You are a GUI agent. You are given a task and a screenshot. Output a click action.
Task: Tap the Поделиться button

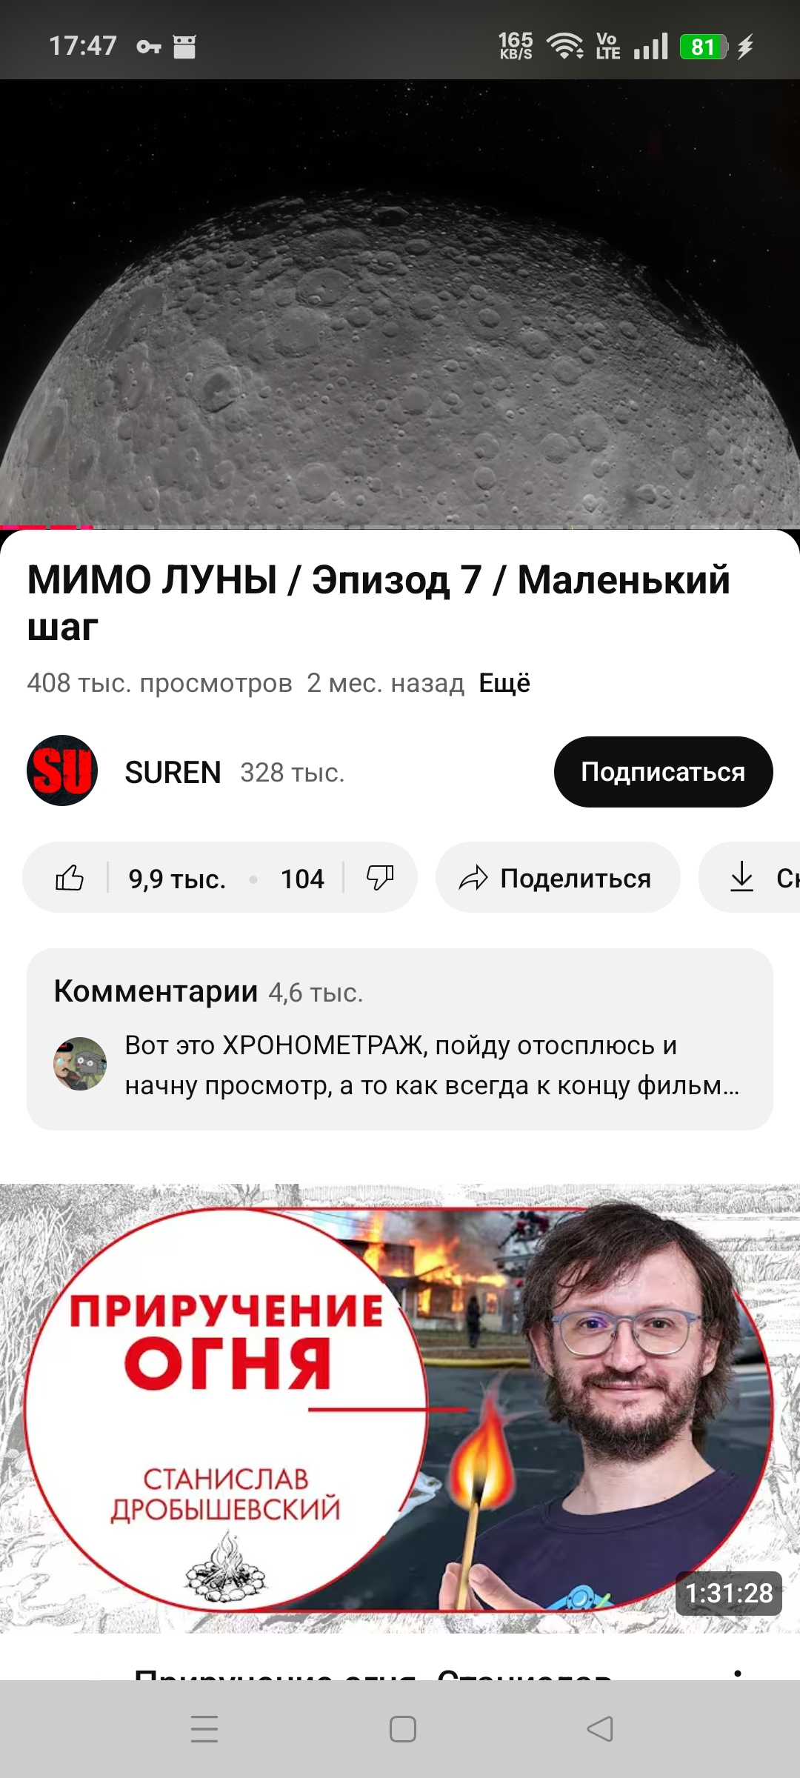(558, 878)
